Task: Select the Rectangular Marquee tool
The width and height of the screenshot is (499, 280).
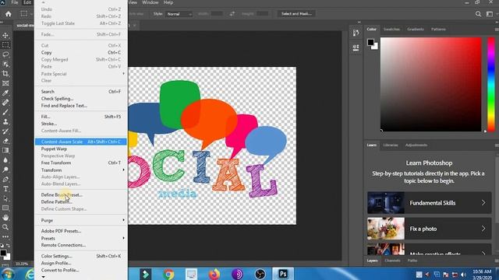Action: pos(5,45)
